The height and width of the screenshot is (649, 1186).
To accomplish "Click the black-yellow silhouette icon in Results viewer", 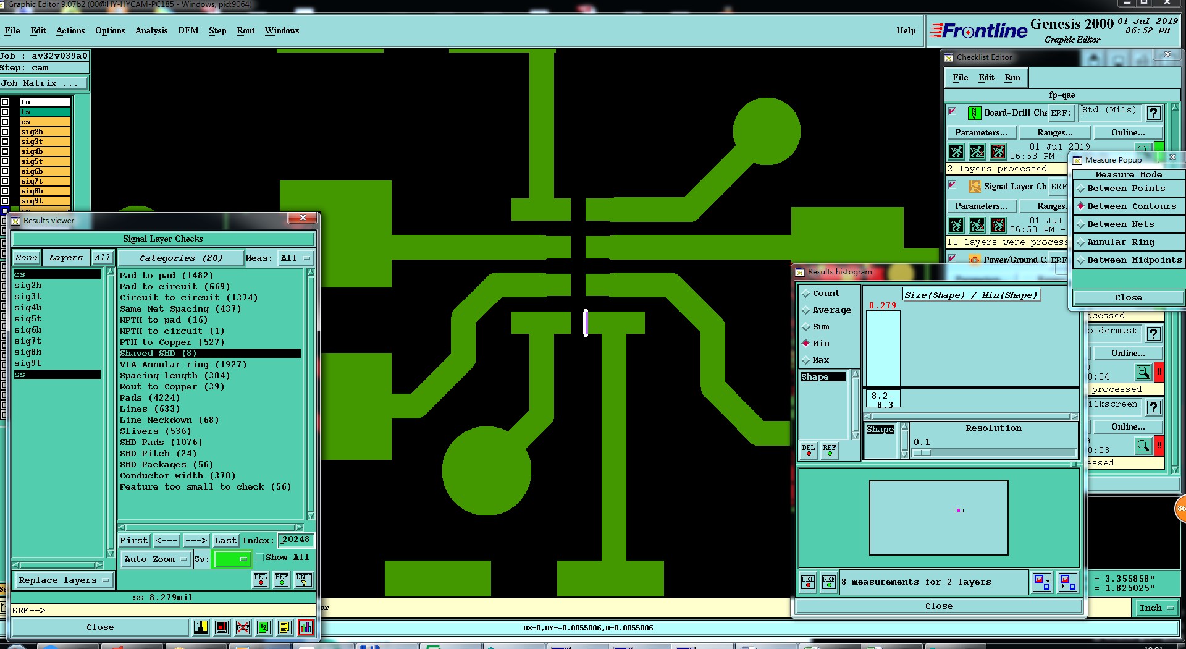I will tap(201, 627).
